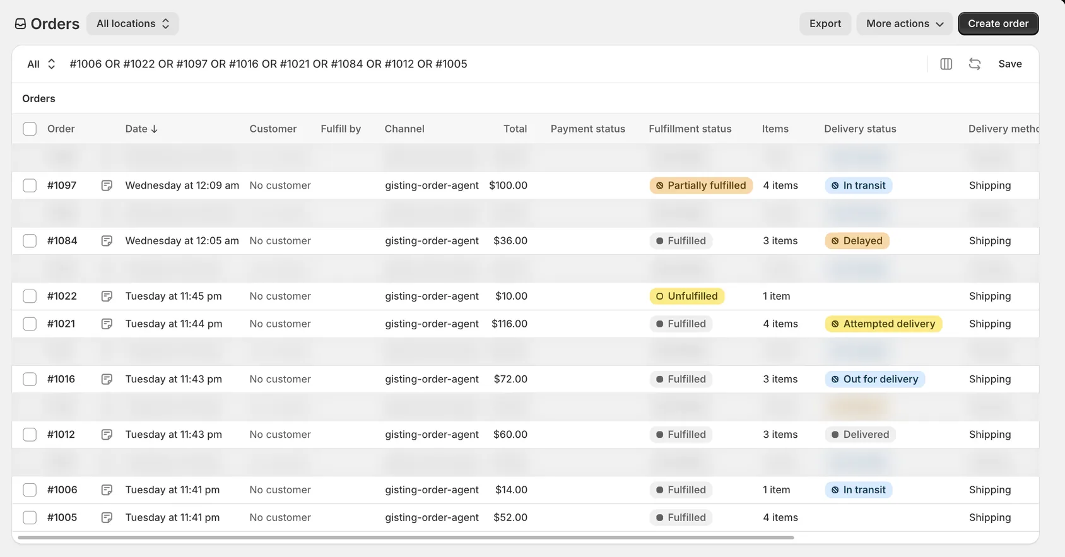
Task: Click the Create order button
Action: point(998,23)
